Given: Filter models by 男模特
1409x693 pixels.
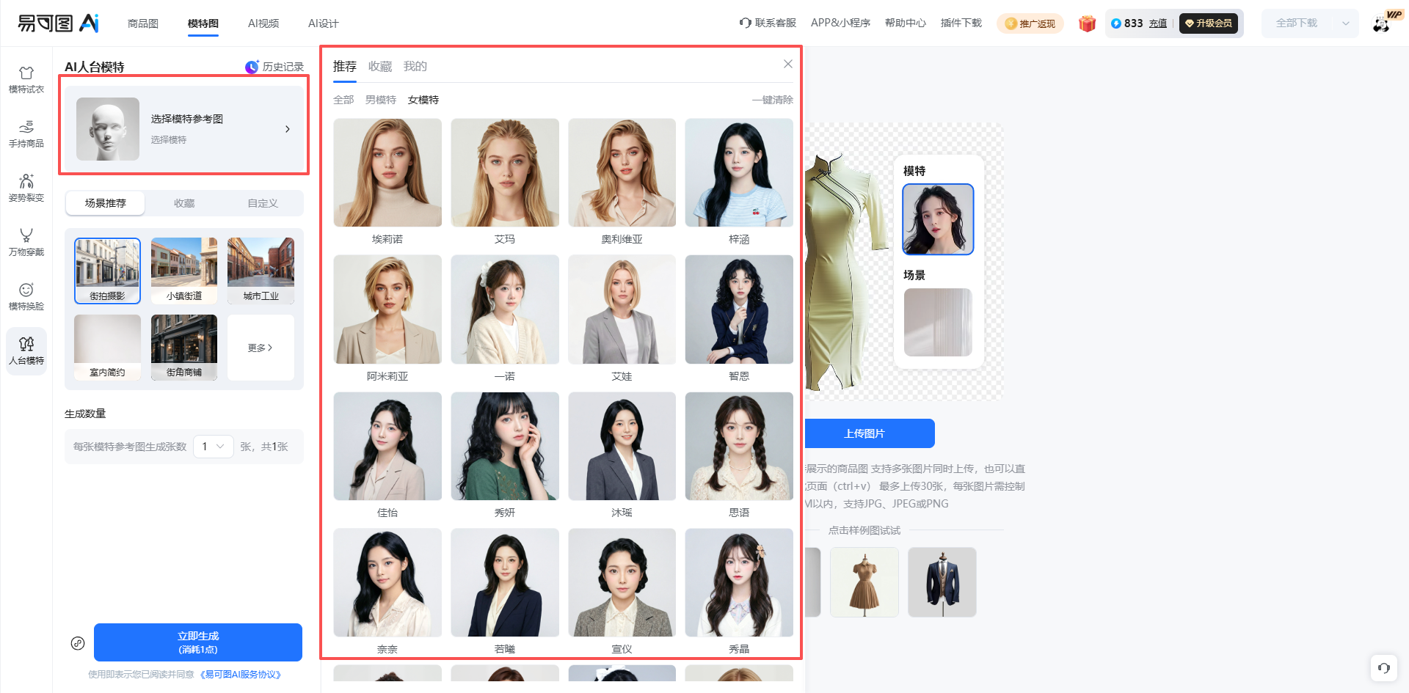Looking at the screenshot, I should click(x=381, y=100).
